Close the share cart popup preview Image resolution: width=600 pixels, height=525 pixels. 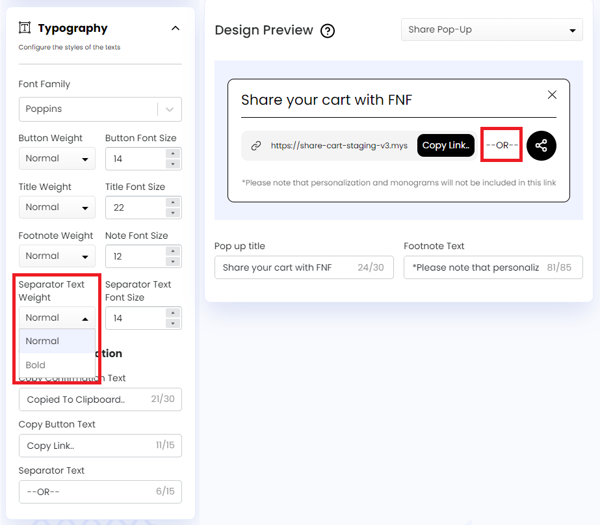[x=552, y=94]
